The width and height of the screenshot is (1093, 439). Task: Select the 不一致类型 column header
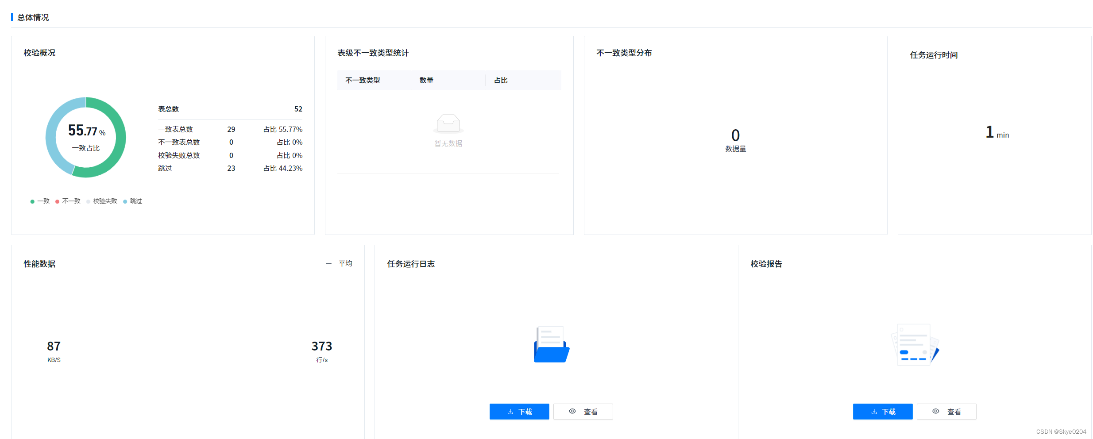[x=363, y=80]
